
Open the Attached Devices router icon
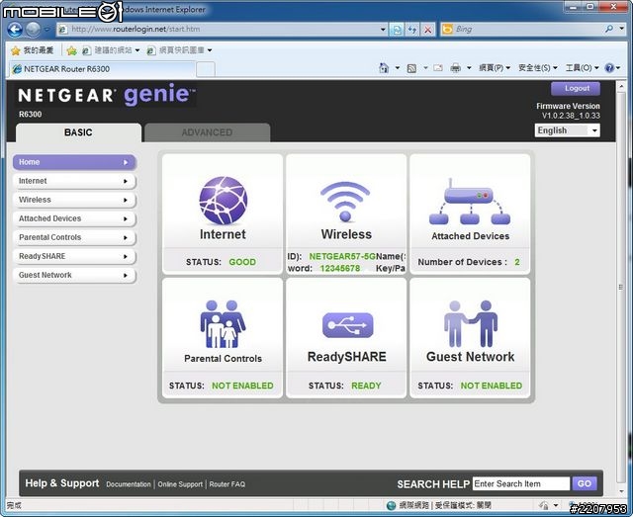[470, 202]
